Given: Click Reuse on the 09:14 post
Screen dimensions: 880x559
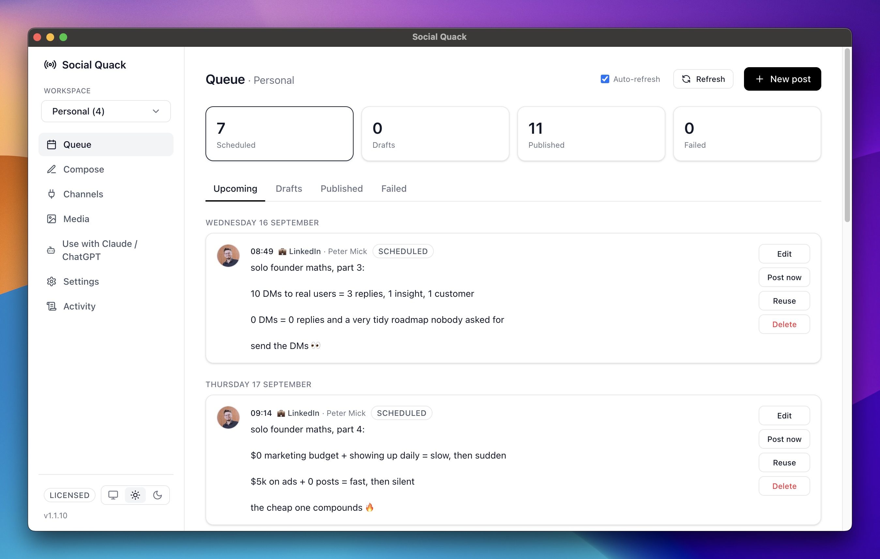Looking at the screenshot, I should pyautogui.click(x=784, y=462).
